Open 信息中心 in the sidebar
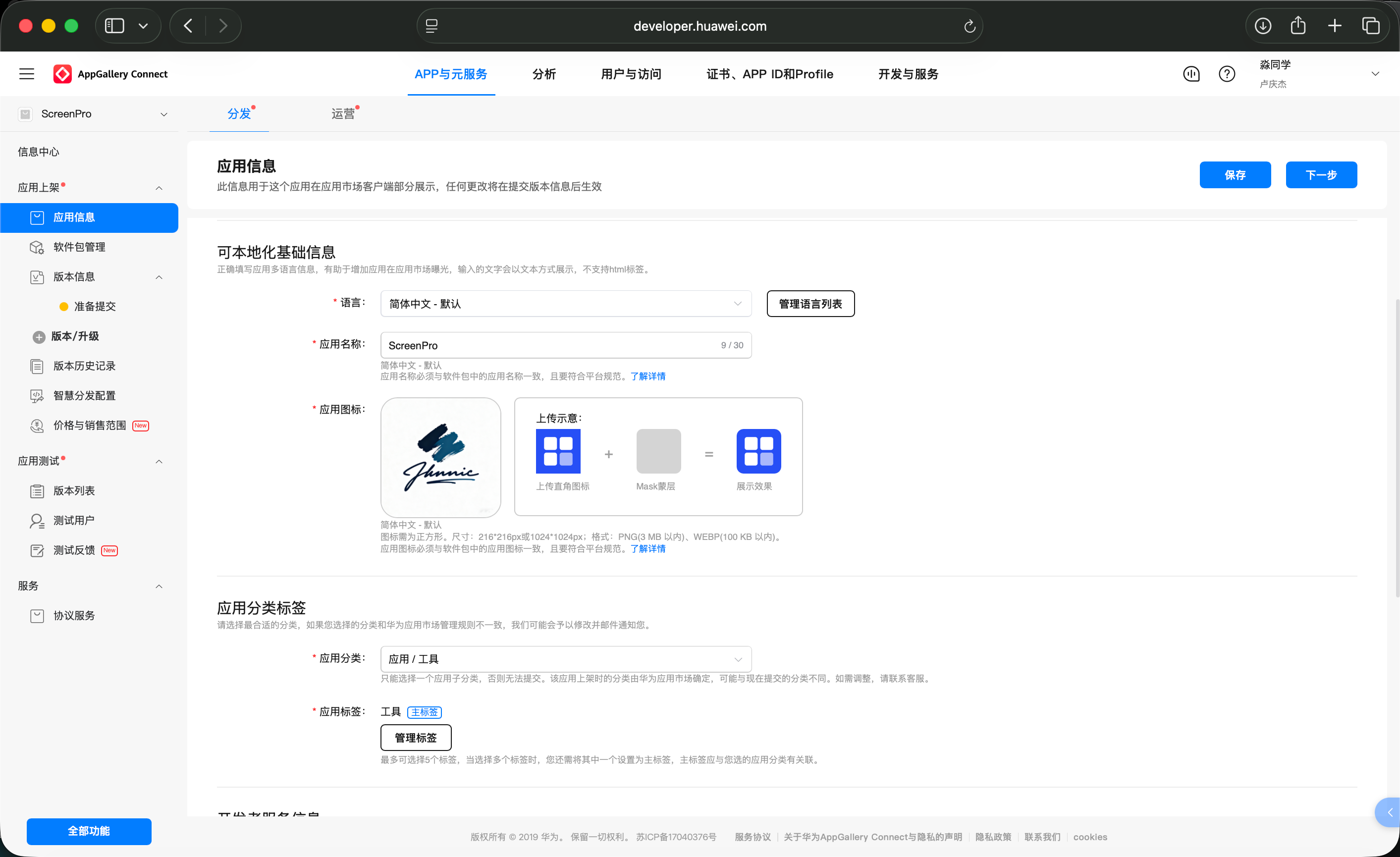Viewport: 1400px width, 857px height. [39, 152]
